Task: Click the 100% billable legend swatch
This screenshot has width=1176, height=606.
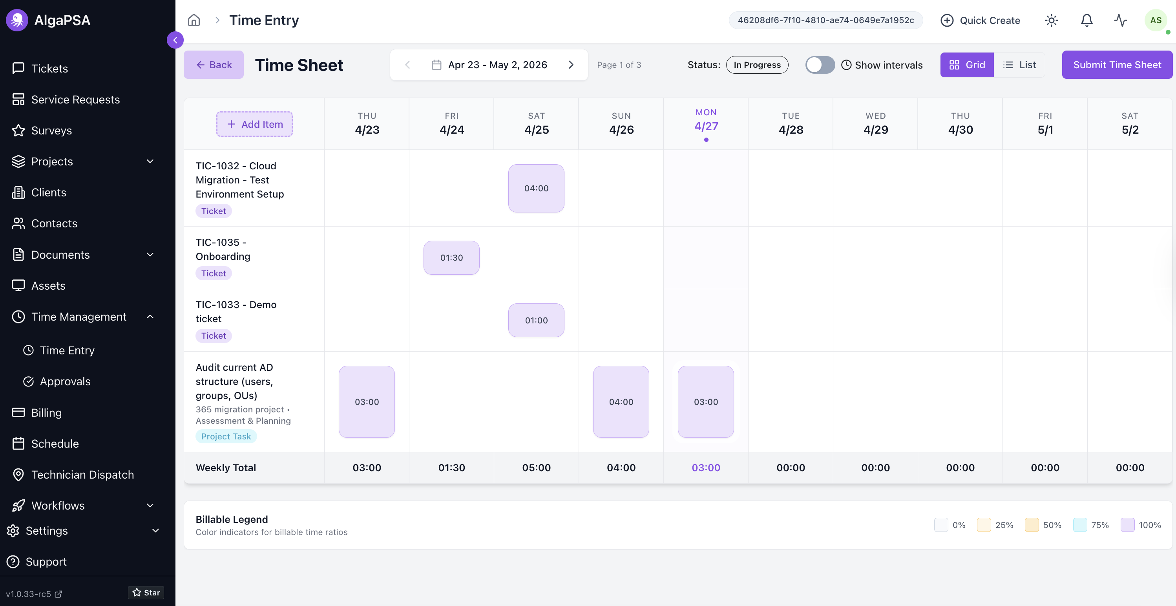Action: pos(1127,525)
